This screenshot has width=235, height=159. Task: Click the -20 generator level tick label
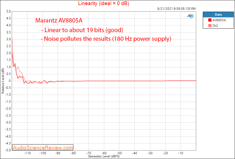coord(165,153)
